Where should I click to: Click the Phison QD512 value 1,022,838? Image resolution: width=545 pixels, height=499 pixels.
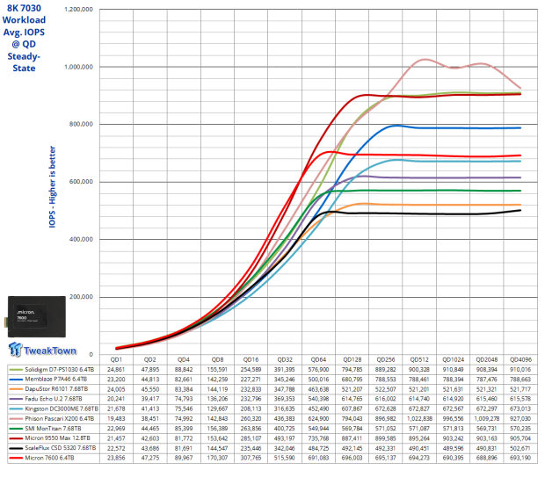click(x=419, y=419)
